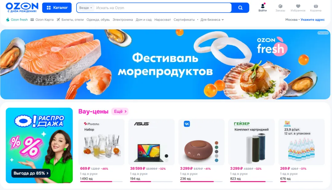The height and width of the screenshot is (190, 332).
Task: Open the Фестиваль морепродуктов banner
Action: pyautogui.click(x=165, y=64)
